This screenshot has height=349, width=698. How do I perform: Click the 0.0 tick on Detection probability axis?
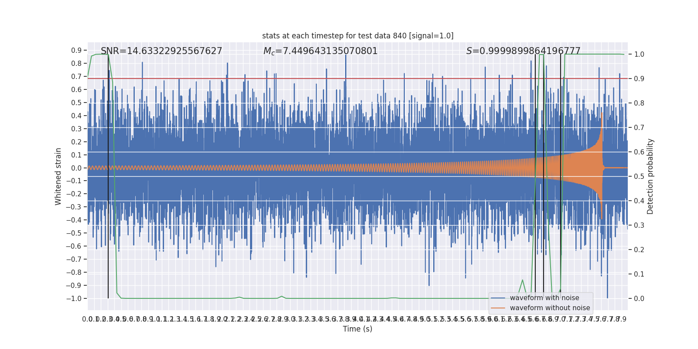pyautogui.click(x=639, y=299)
